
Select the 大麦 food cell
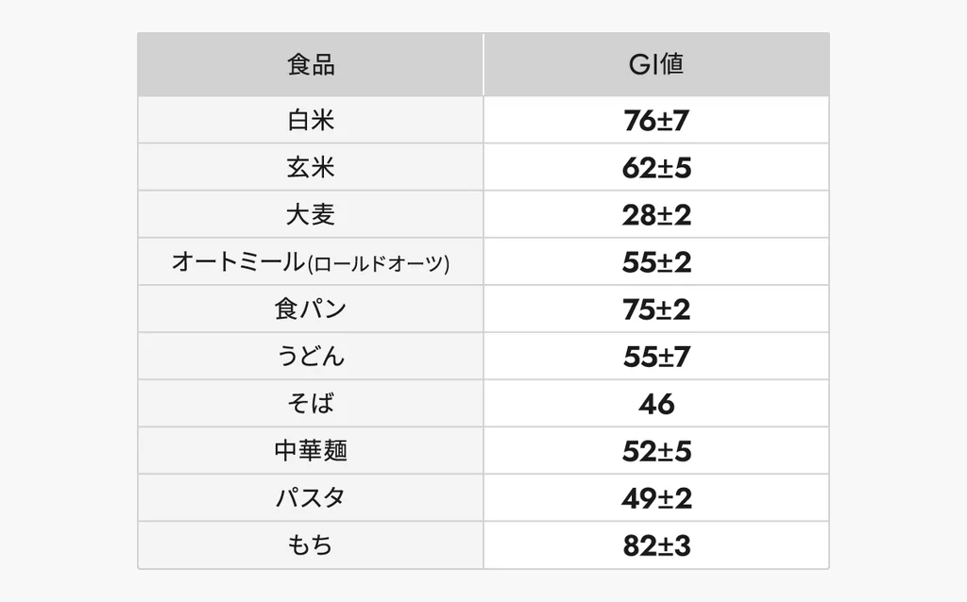(x=311, y=215)
